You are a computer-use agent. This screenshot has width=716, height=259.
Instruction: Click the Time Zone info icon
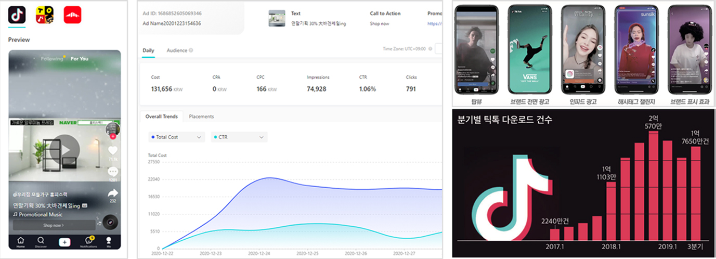point(430,49)
